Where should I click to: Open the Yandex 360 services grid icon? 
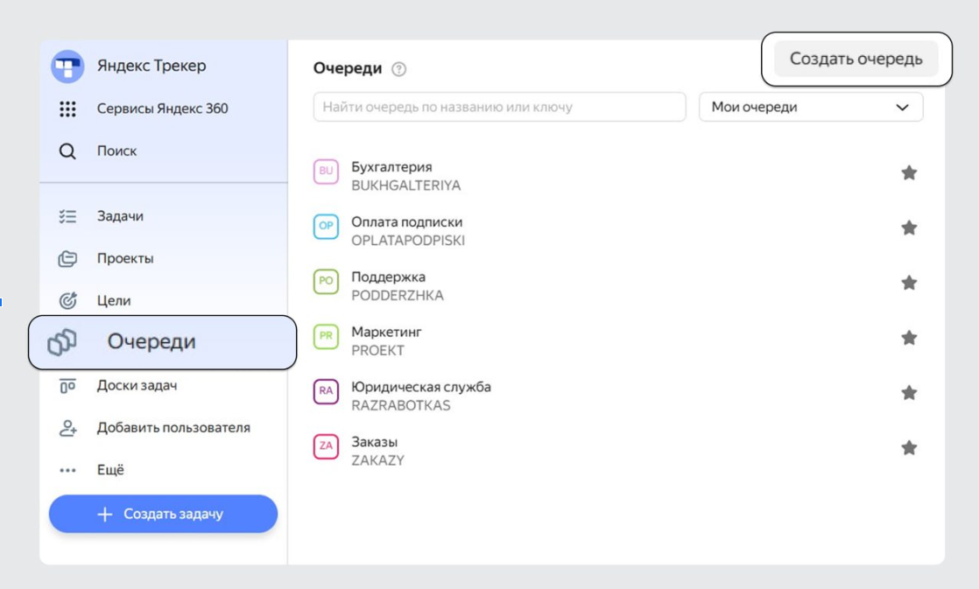67,109
